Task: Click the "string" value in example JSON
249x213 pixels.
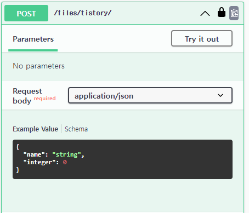Action: (x=66, y=154)
